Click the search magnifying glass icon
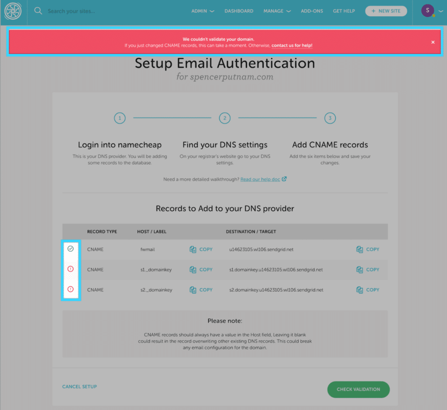 coord(38,11)
